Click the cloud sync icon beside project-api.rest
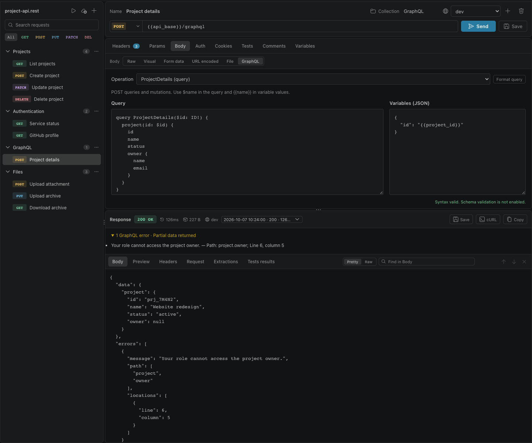 point(84,11)
